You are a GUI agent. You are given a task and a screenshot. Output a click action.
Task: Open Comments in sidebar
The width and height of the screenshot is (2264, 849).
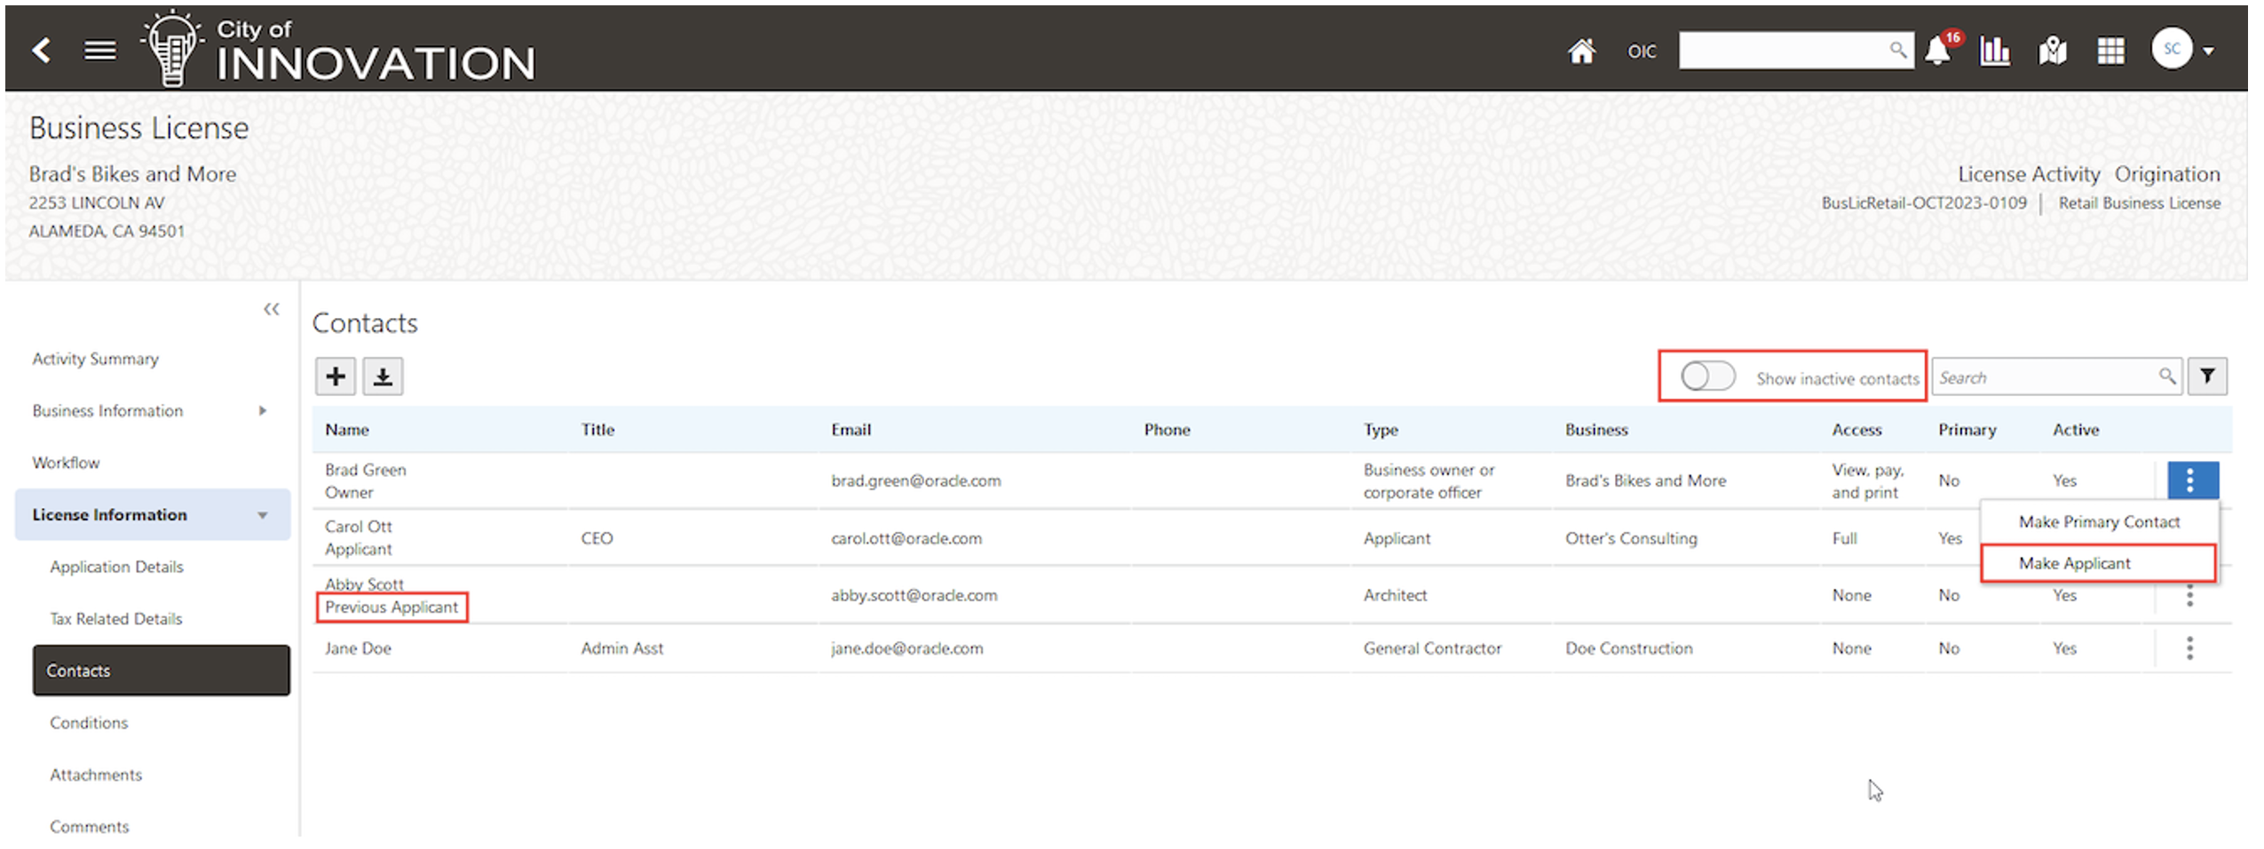coord(89,827)
